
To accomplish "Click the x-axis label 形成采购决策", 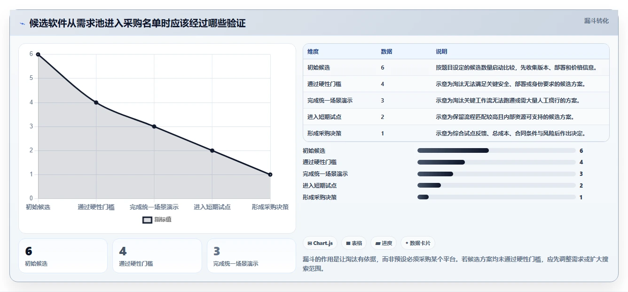I will pos(270,207).
